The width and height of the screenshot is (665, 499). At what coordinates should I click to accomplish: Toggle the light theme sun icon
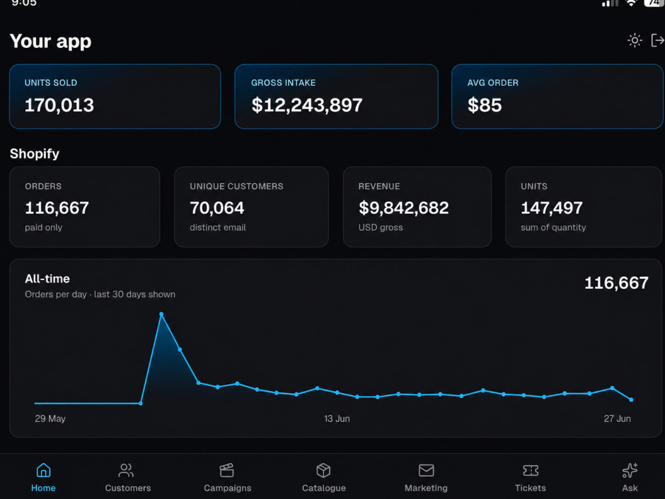point(634,41)
